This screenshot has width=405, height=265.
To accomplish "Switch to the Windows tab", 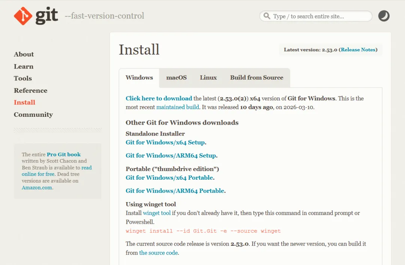I will coord(139,77).
